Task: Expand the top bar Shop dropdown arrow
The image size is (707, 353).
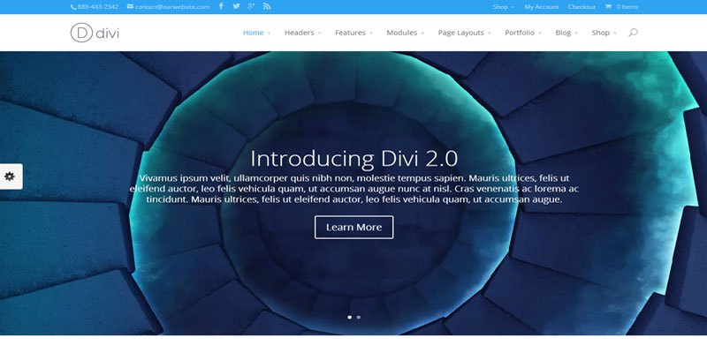Action: pyautogui.click(x=513, y=7)
